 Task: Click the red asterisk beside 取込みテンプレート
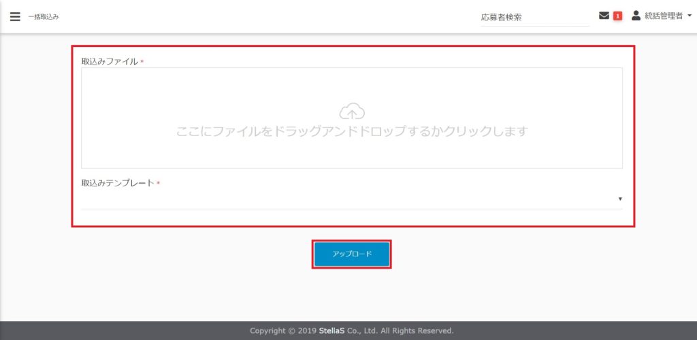tap(158, 184)
